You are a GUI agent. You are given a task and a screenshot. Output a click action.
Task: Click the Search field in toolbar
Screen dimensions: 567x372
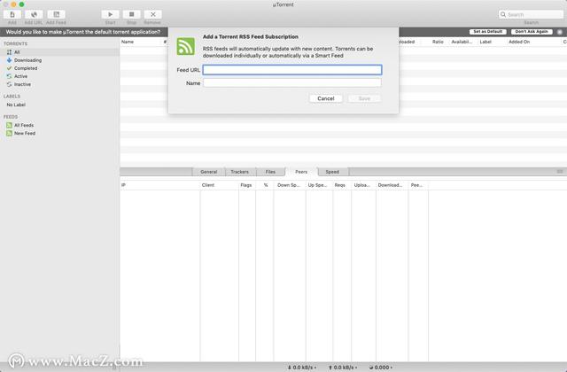(531, 14)
